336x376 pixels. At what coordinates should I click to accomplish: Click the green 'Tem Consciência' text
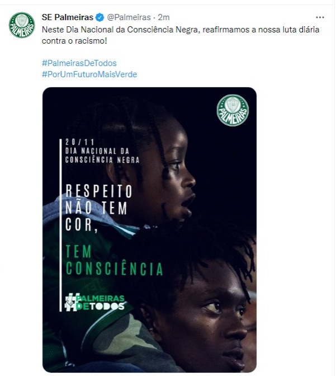point(114,260)
